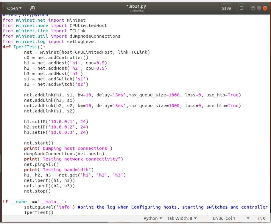Click the "h1.setIP('10.0.0.1', 24)" line
271x224 pixels.
click(x=56, y=122)
